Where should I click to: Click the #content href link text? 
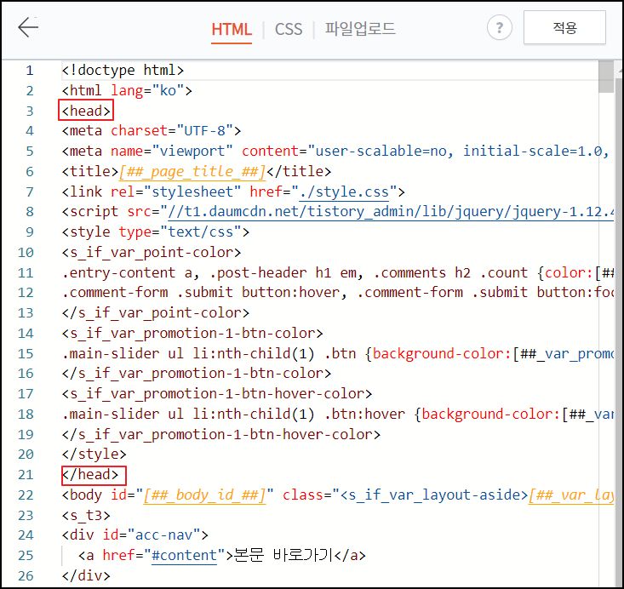pyautogui.click(x=184, y=555)
